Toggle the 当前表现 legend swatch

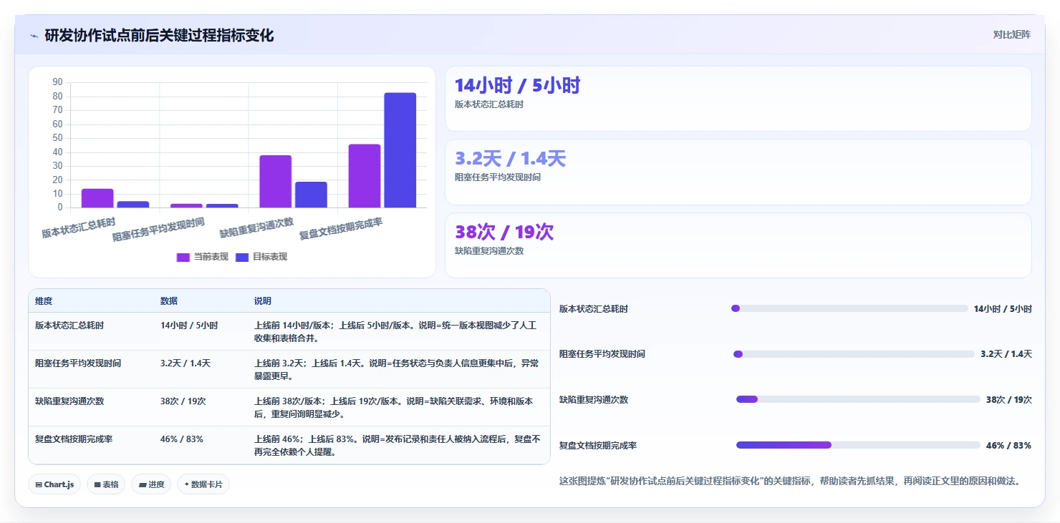[x=183, y=257]
